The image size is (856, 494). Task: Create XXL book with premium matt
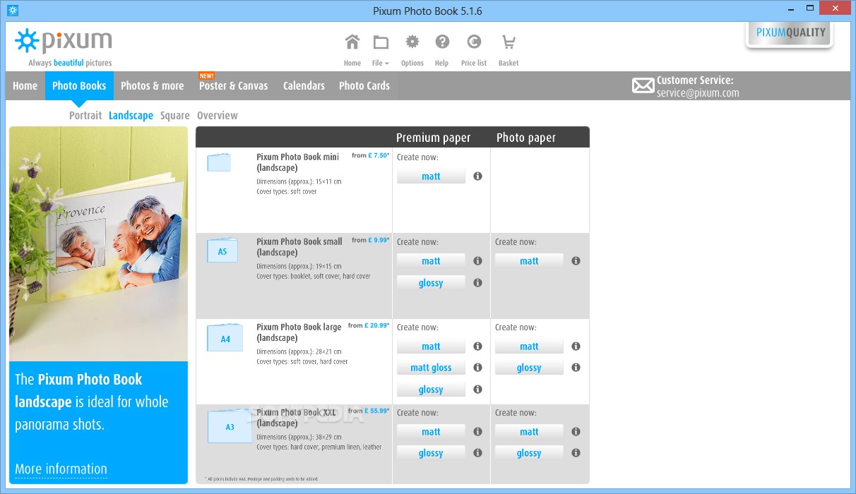tap(431, 432)
